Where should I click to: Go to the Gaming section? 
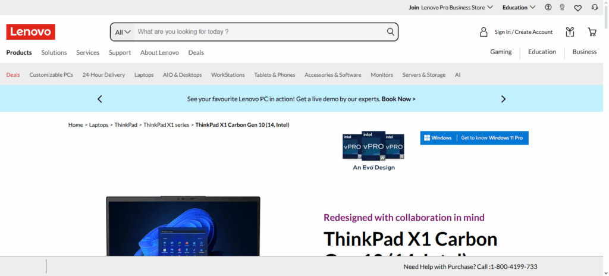coord(501,52)
